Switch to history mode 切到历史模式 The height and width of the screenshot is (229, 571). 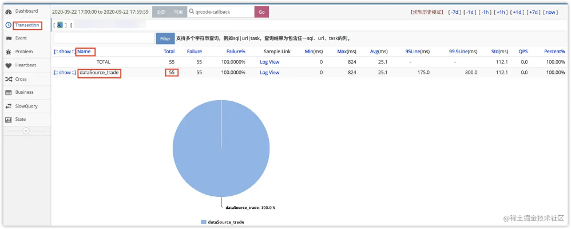click(x=427, y=12)
